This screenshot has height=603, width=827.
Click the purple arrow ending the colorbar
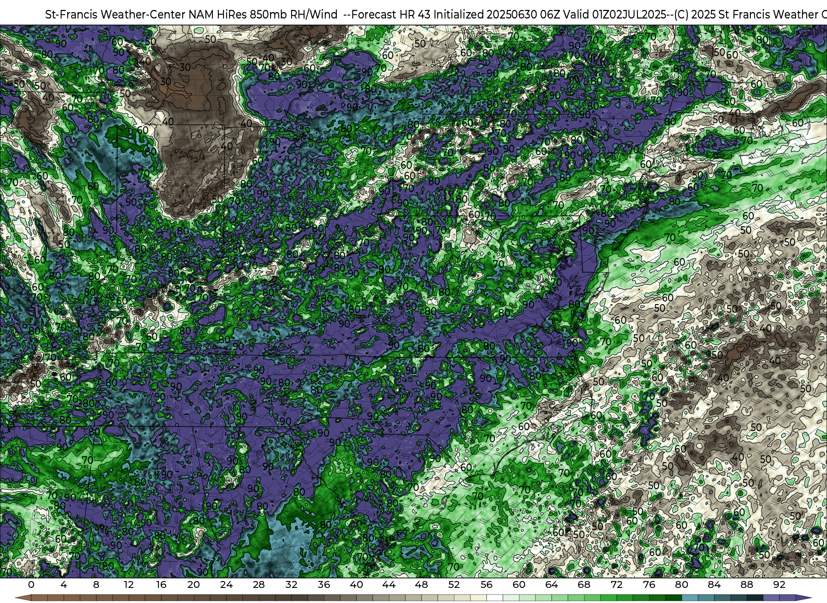pyautogui.click(x=803, y=598)
